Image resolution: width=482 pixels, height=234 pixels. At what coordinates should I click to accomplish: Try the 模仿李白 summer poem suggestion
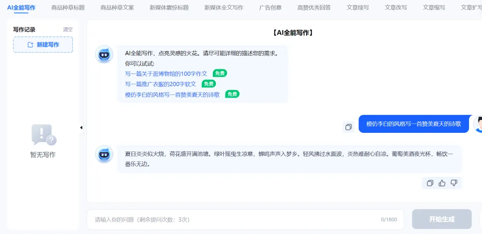[172, 94]
